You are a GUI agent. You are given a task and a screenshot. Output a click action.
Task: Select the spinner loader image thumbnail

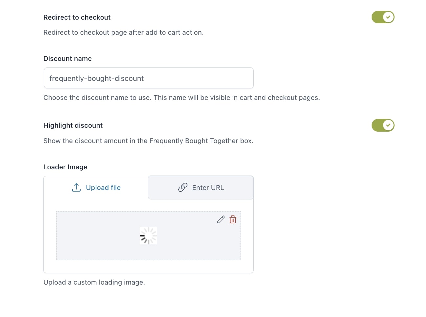[148, 236]
